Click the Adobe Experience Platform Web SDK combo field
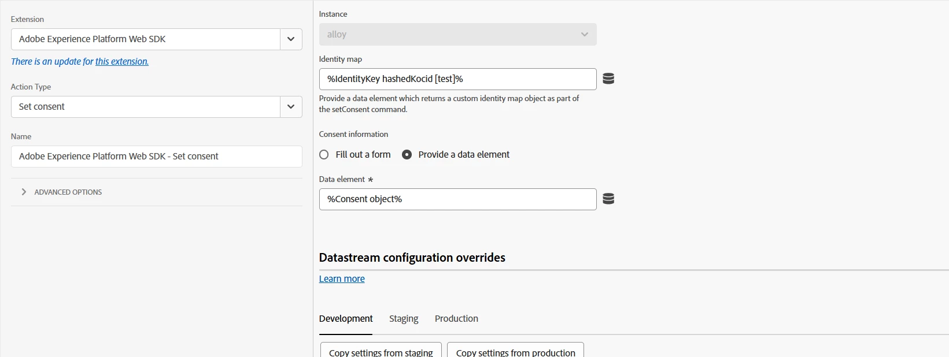Viewport: 949px width, 357px height. point(145,39)
